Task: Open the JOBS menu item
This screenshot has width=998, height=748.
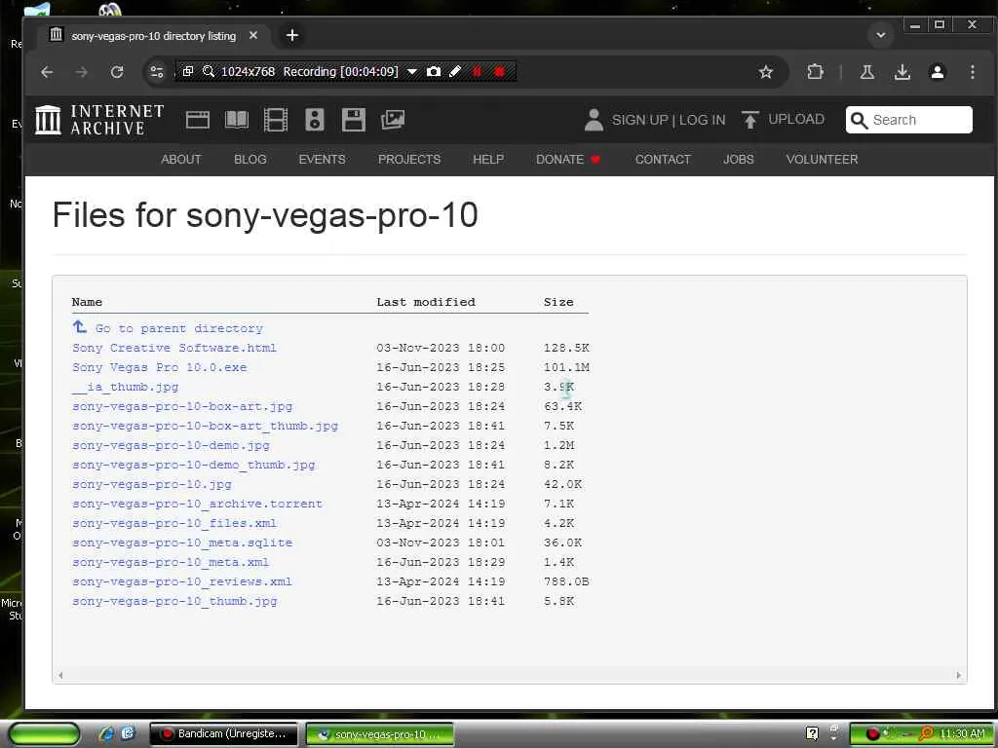Action: 739,159
